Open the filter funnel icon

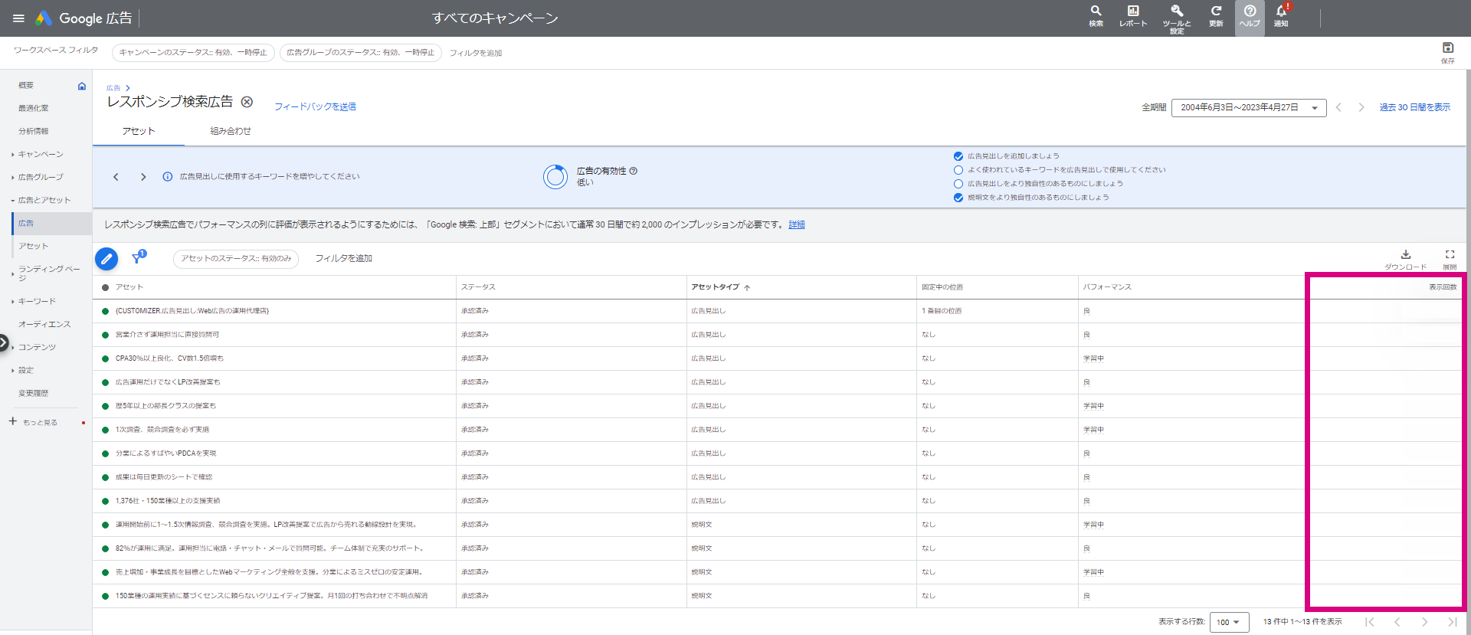tap(137, 258)
